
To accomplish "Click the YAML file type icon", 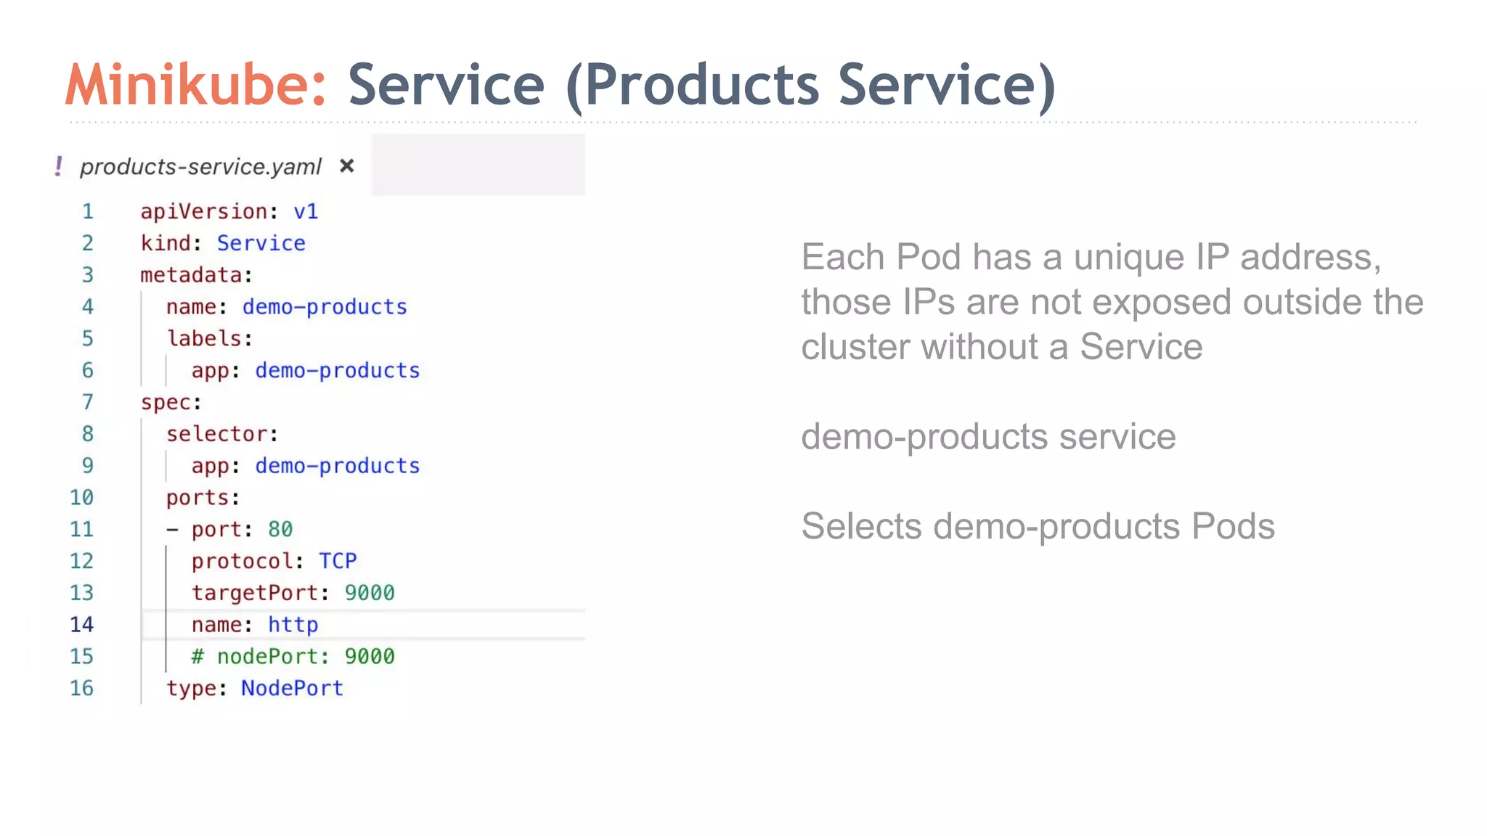I will (59, 166).
